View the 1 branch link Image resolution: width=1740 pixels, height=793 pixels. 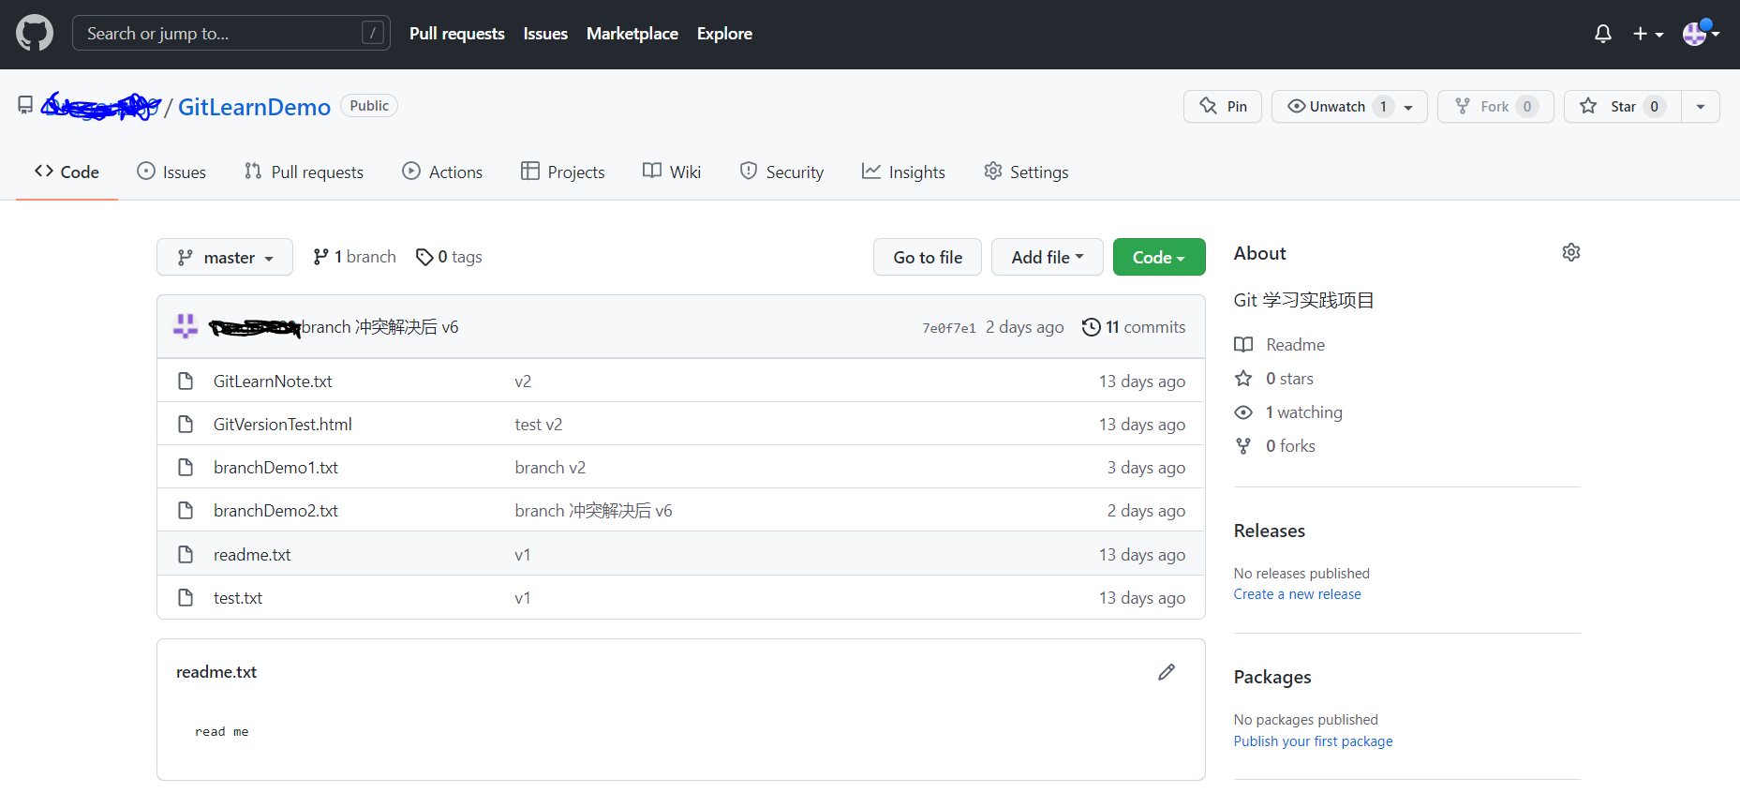coord(354,257)
